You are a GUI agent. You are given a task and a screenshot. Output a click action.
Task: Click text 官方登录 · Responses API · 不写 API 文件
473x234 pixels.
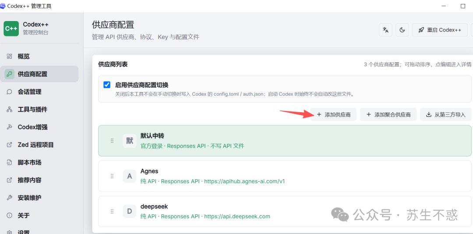[x=192, y=146]
